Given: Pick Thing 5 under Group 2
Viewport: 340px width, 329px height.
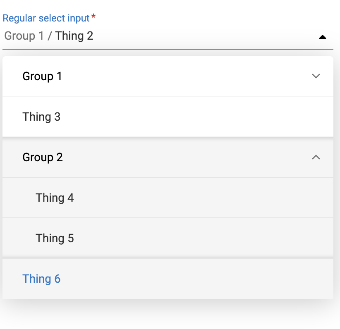Looking at the screenshot, I should tap(55, 238).
